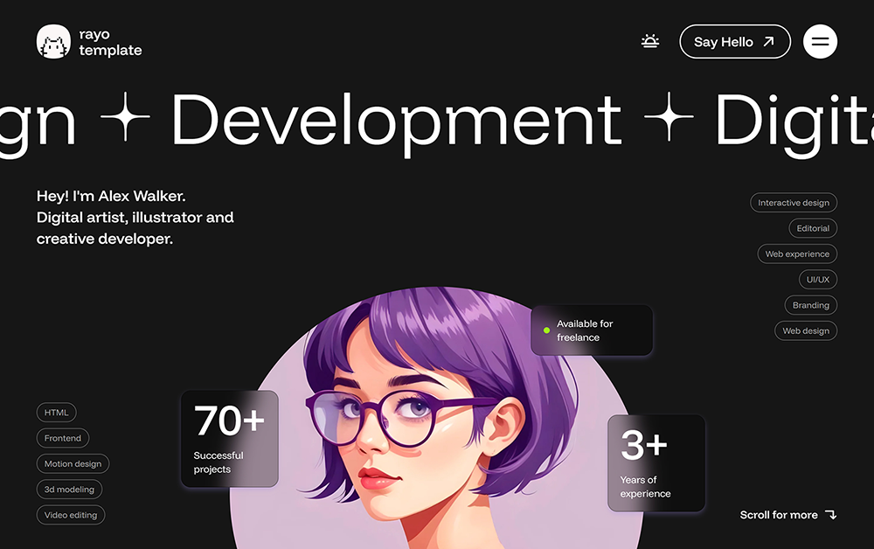Screen dimensions: 874x549
Task: Select the Interactive design tag
Action: pos(793,203)
